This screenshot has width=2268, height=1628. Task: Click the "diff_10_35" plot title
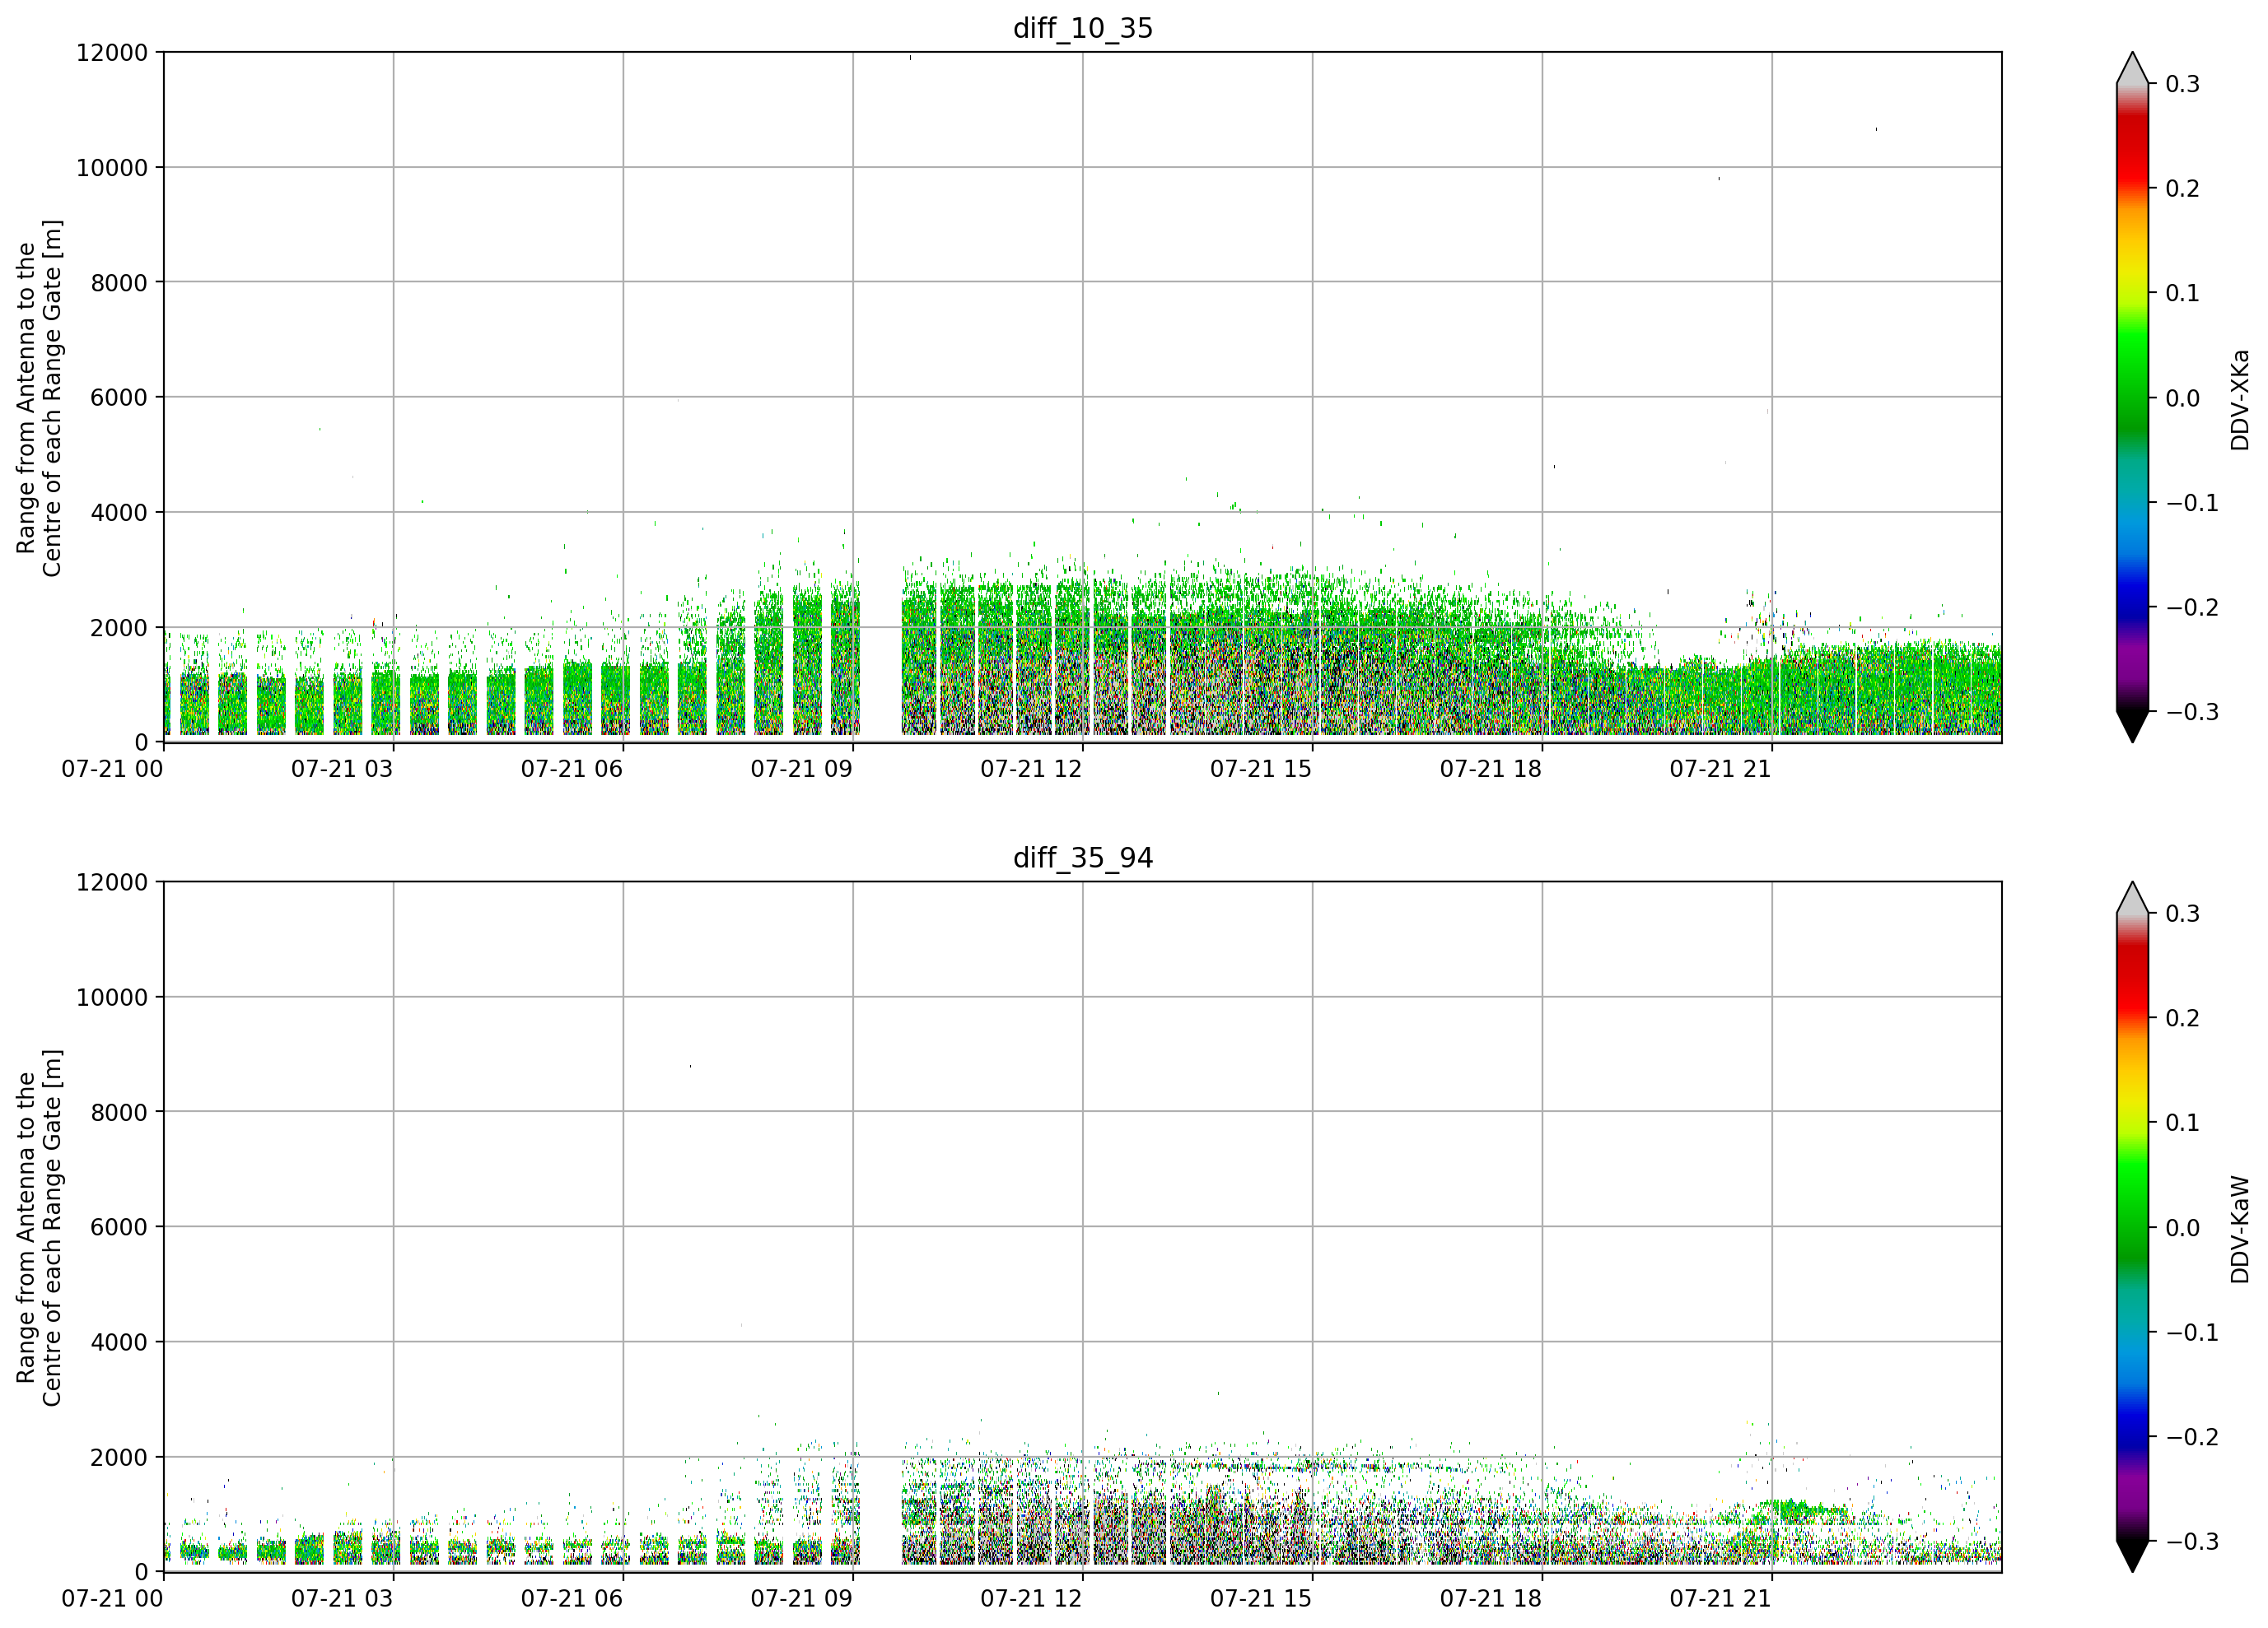pos(1082,28)
